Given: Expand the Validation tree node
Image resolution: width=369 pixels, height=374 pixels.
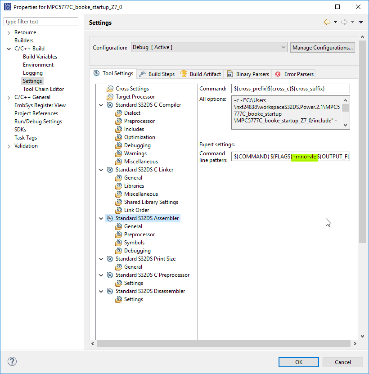Looking at the screenshot, I should (x=9, y=146).
